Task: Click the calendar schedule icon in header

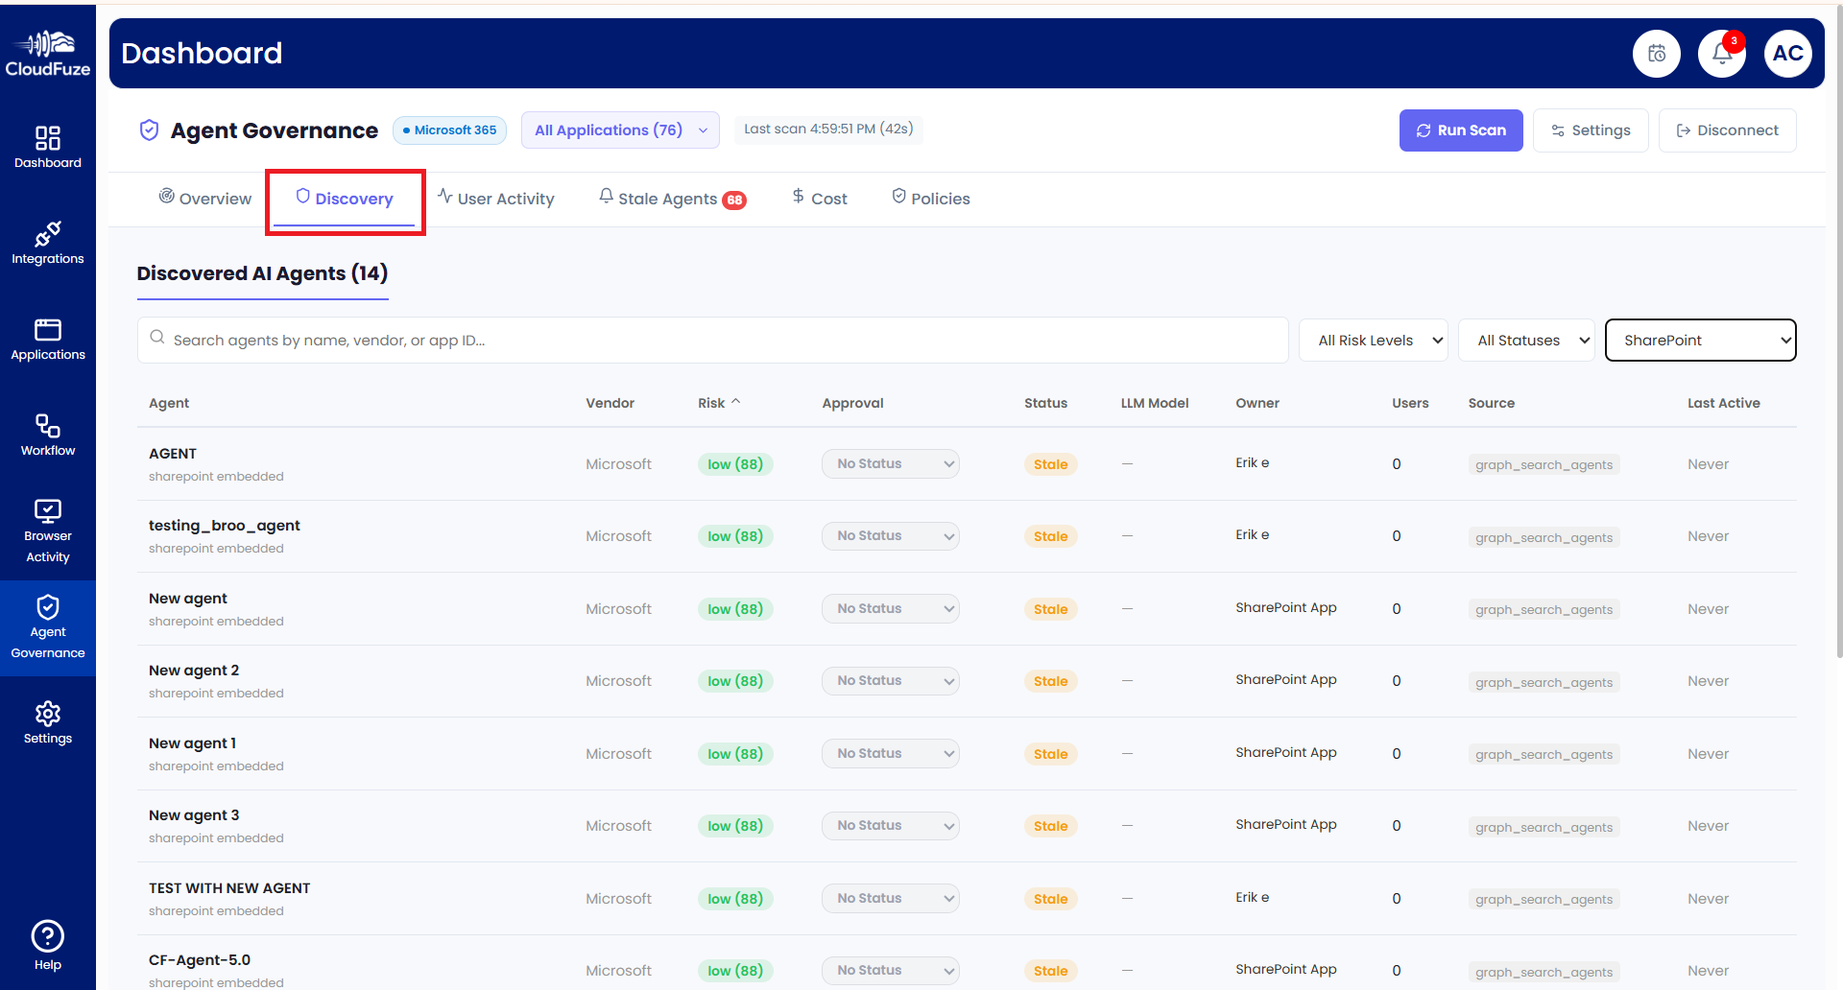Action: pos(1657,54)
